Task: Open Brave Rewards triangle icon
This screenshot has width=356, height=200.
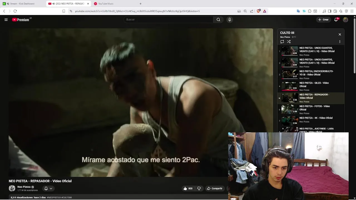Action: [264, 11]
